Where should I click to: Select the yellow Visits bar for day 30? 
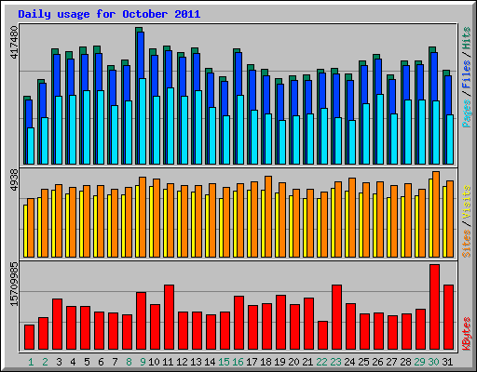coord(430,218)
